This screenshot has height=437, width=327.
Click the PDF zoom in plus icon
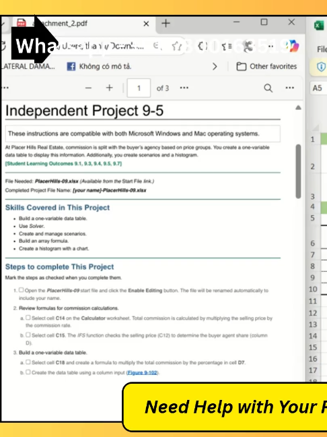(x=110, y=88)
